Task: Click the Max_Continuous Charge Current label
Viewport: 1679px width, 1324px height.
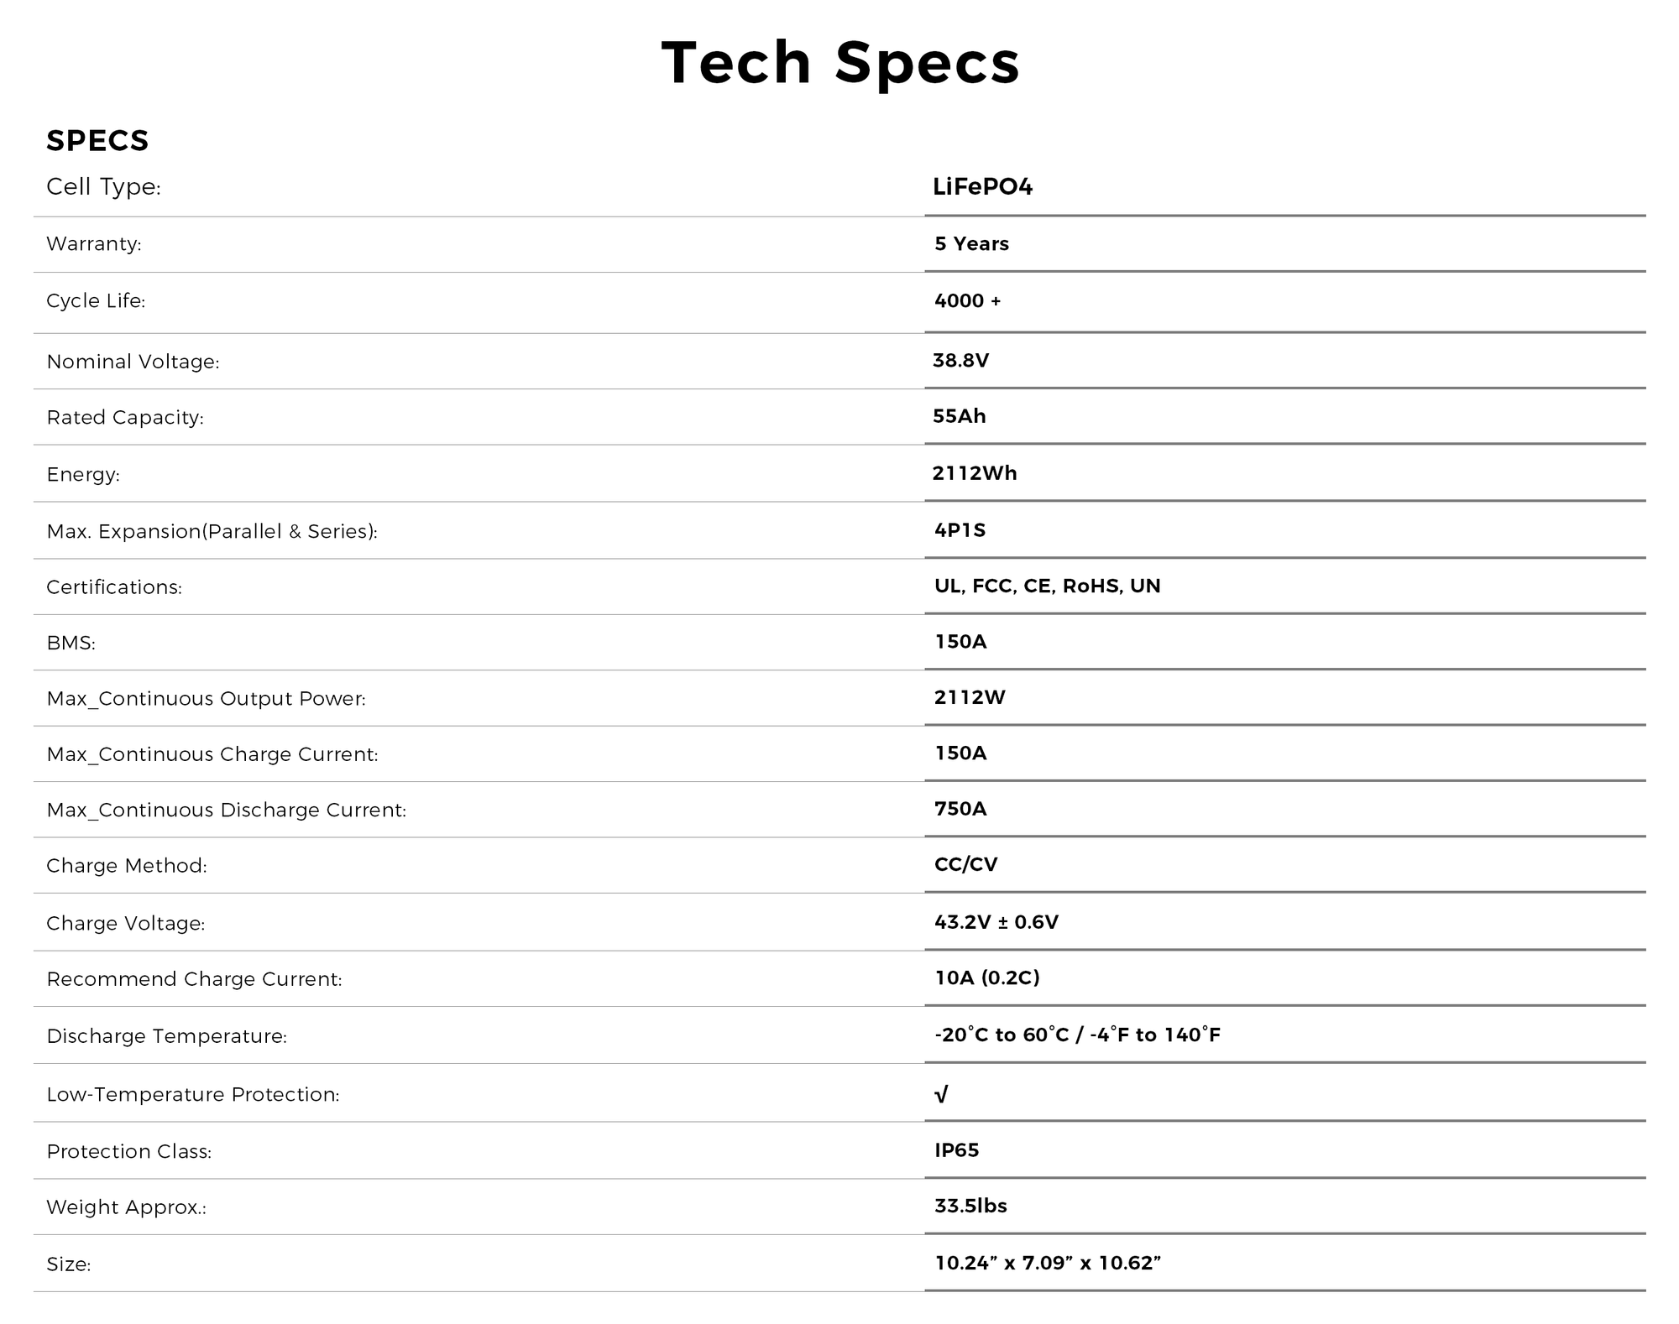Action: click(x=212, y=754)
